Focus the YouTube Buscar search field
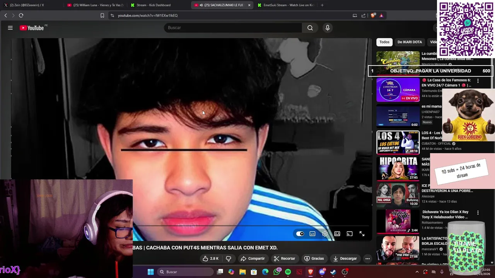Image resolution: width=495 pixels, height=278 pixels. pyautogui.click(x=233, y=28)
